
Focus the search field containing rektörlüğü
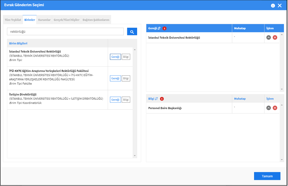pos(65,32)
